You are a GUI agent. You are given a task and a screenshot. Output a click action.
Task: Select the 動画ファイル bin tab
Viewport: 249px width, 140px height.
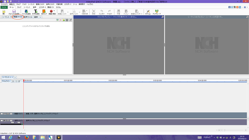point(18,17)
